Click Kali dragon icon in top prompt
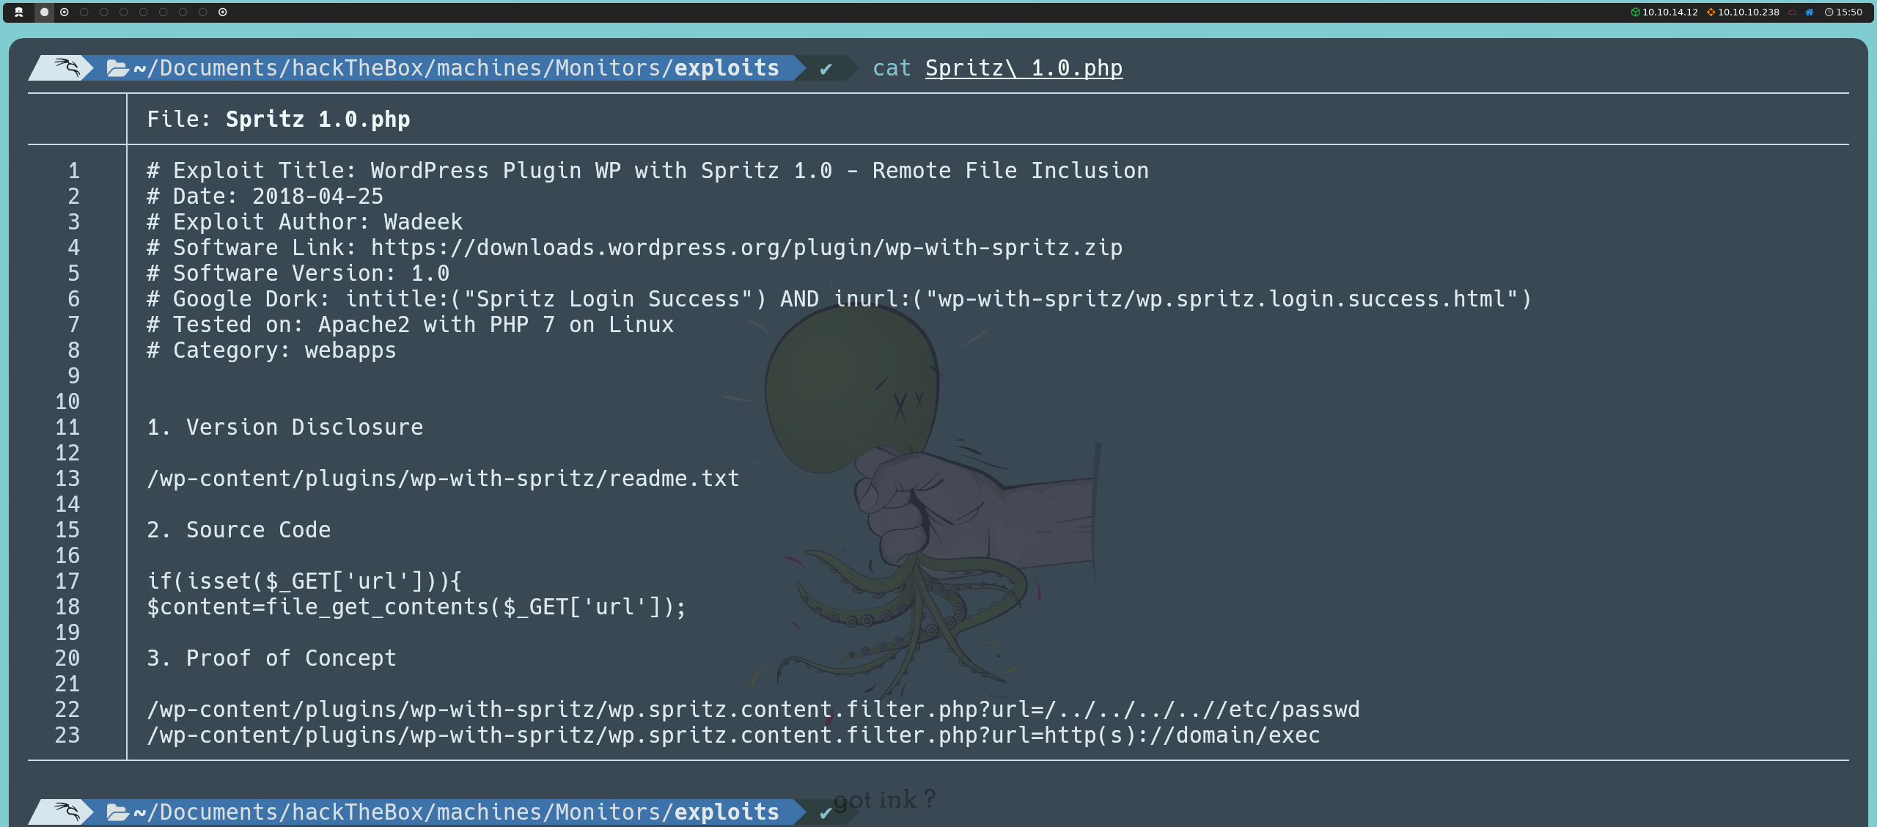 tap(66, 67)
